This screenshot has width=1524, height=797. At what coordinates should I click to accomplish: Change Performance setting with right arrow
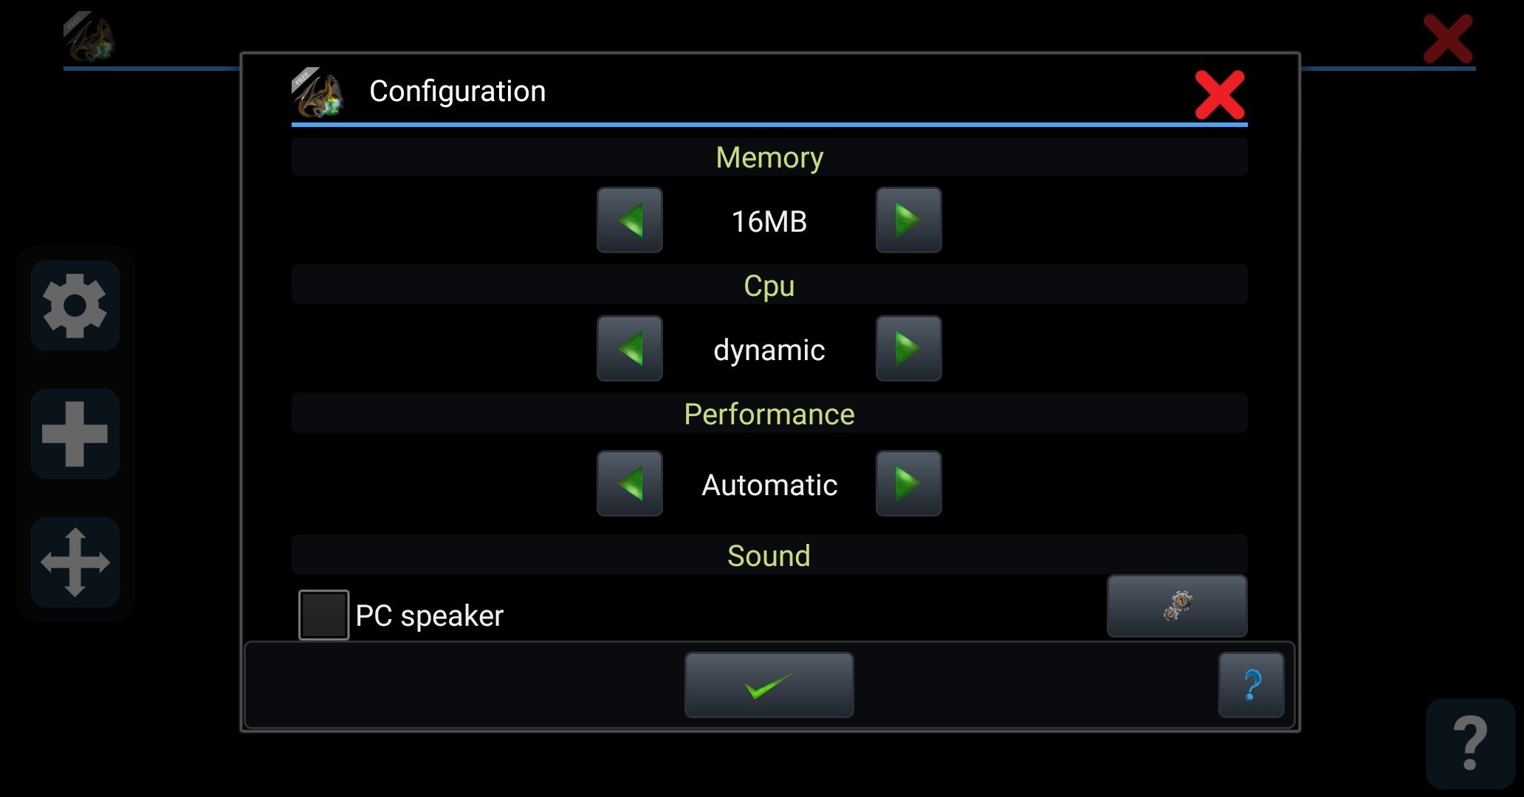[908, 483]
